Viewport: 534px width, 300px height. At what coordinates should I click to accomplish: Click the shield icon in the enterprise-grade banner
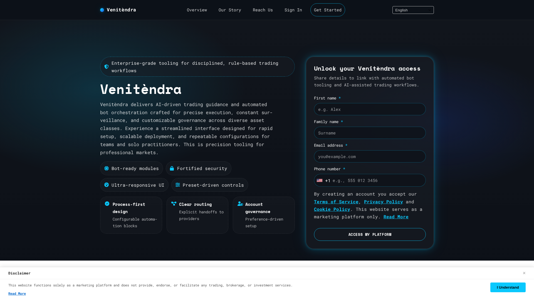click(107, 67)
